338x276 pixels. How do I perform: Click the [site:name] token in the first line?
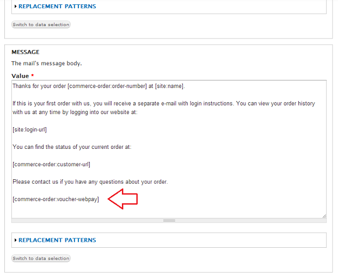pyautogui.click(x=169, y=86)
